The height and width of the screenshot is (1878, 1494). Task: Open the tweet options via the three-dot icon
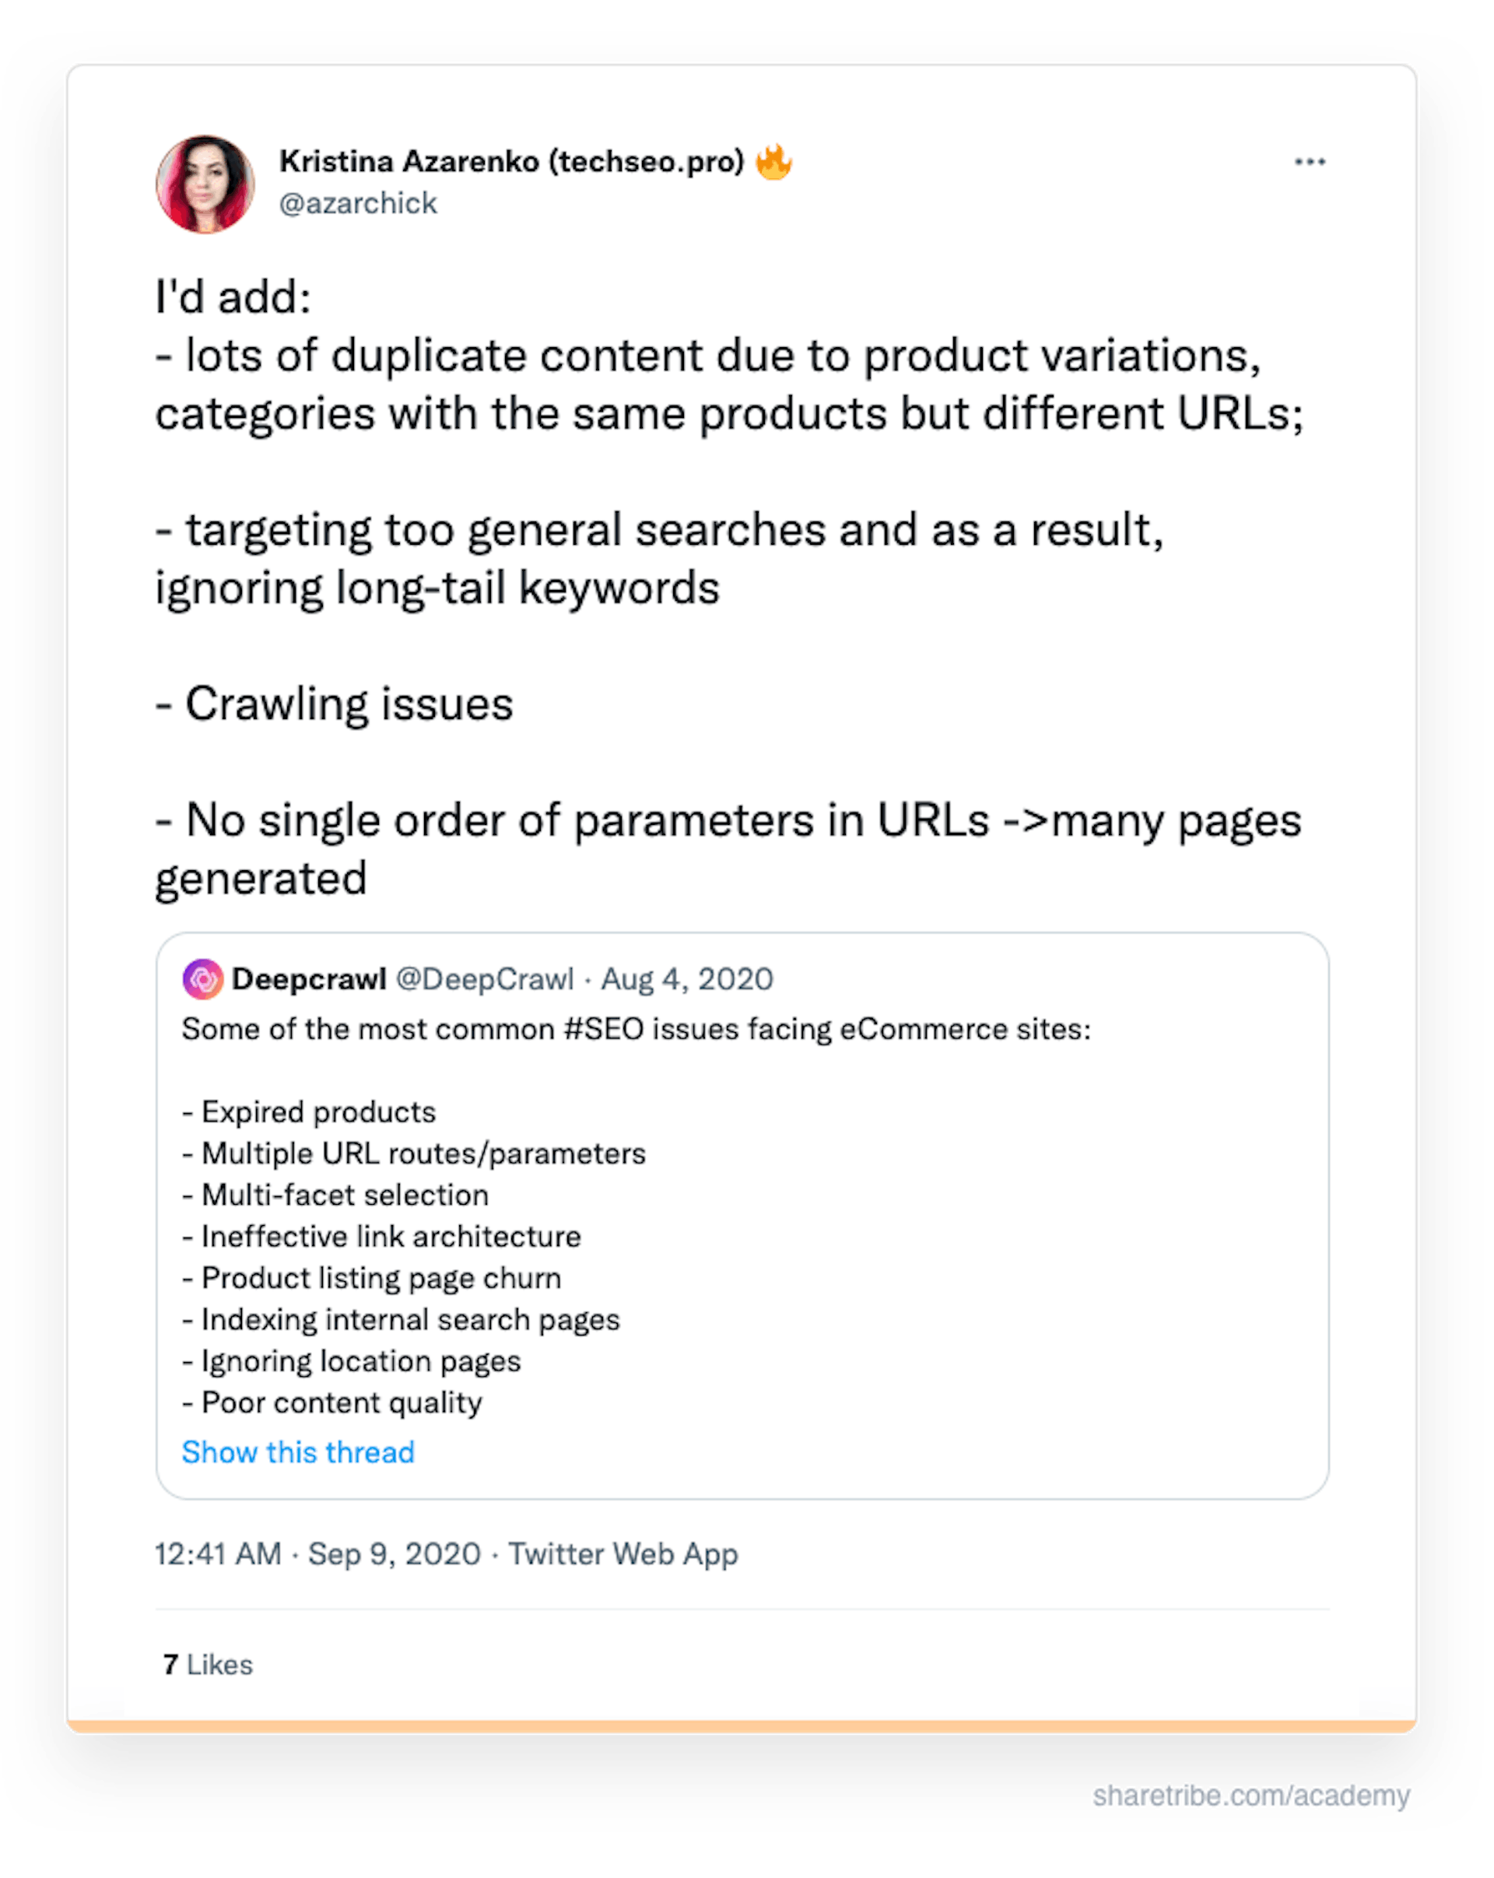tap(1310, 161)
